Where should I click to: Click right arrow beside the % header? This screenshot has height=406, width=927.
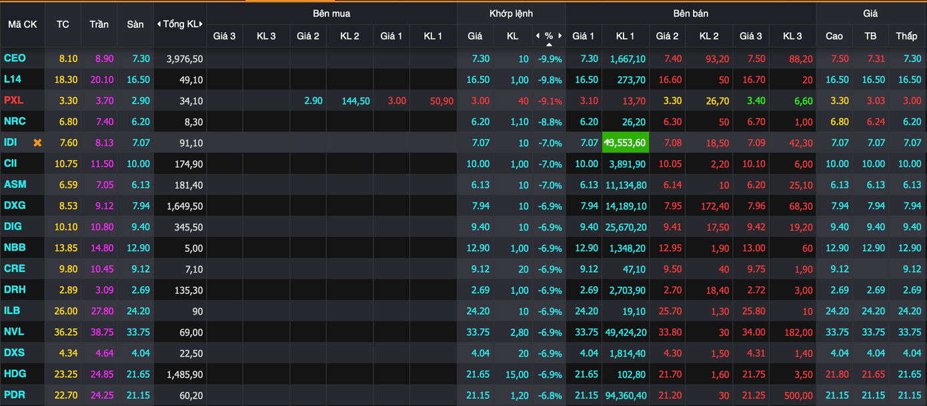pos(560,36)
